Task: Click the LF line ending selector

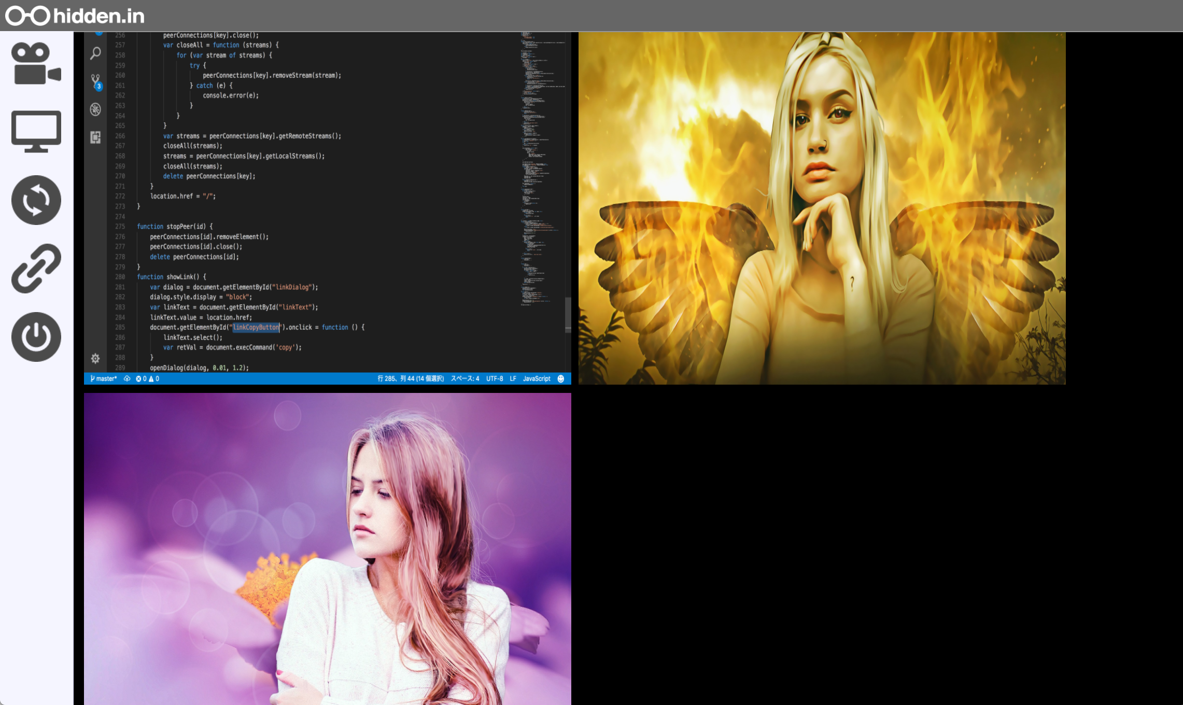Action: point(513,379)
